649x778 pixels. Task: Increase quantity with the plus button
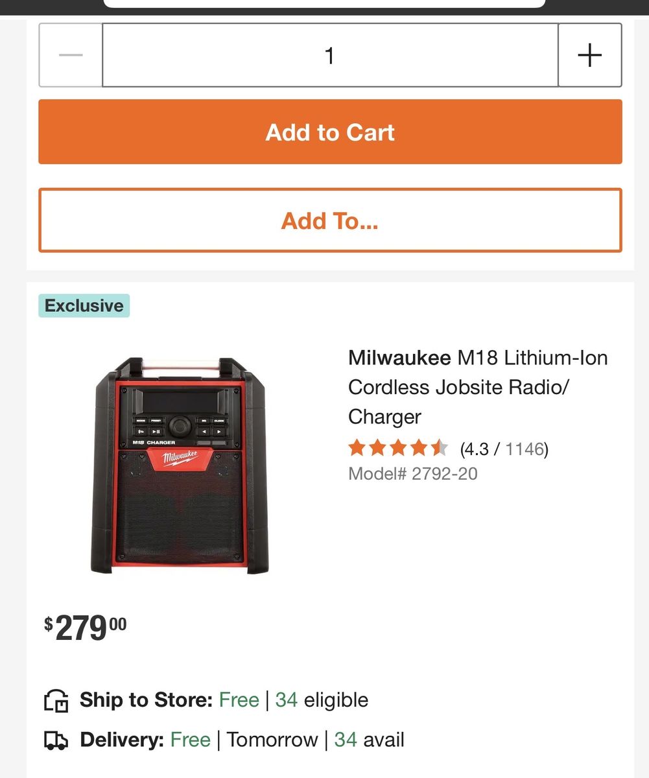(x=589, y=55)
